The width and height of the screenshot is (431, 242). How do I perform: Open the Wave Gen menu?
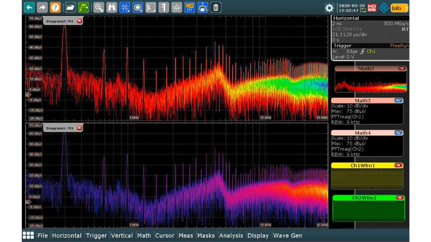tap(287, 236)
